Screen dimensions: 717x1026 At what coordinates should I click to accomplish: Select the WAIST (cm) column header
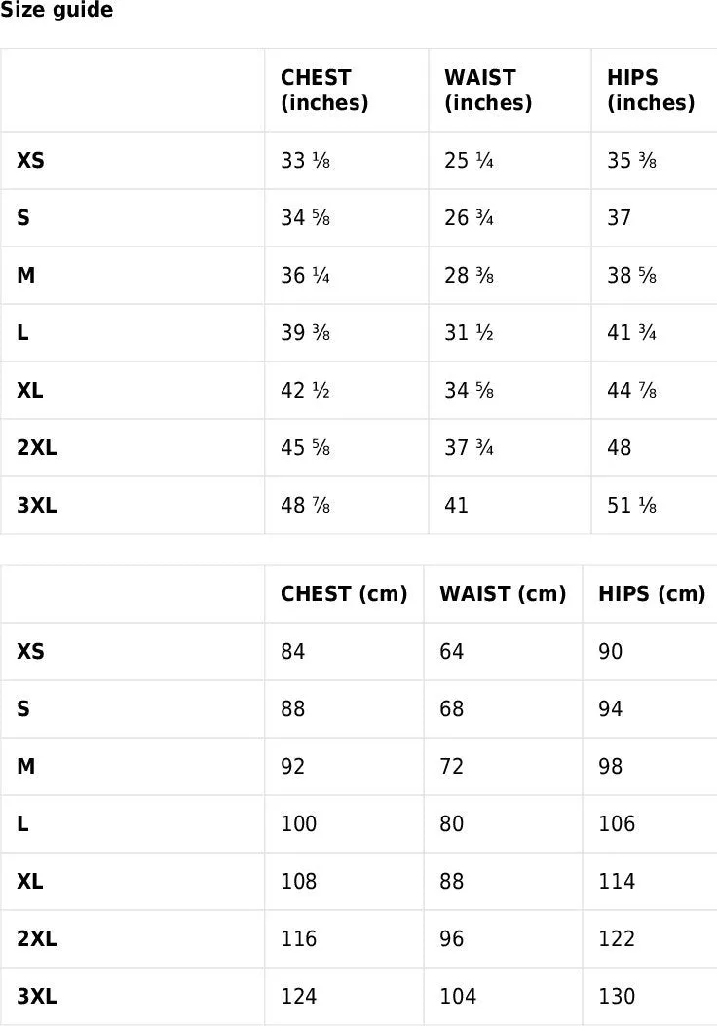pos(503,594)
